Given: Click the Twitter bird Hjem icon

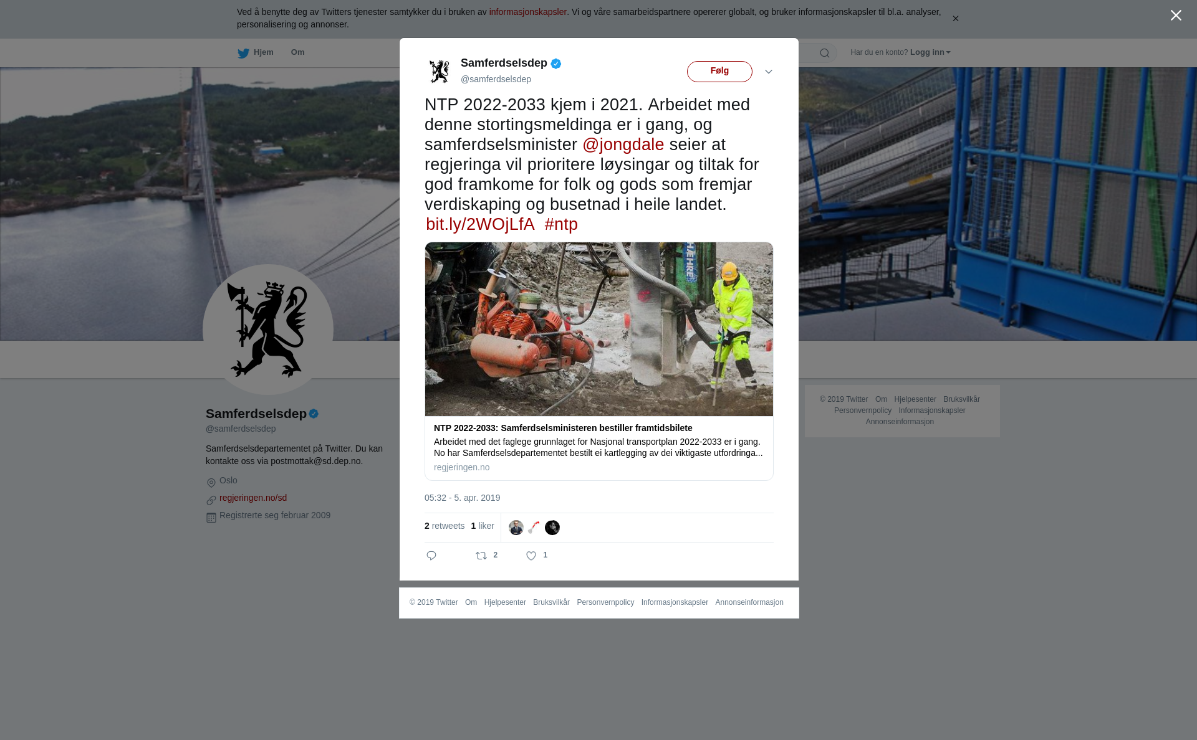Looking at the screenshot, I should pos(243,54).
